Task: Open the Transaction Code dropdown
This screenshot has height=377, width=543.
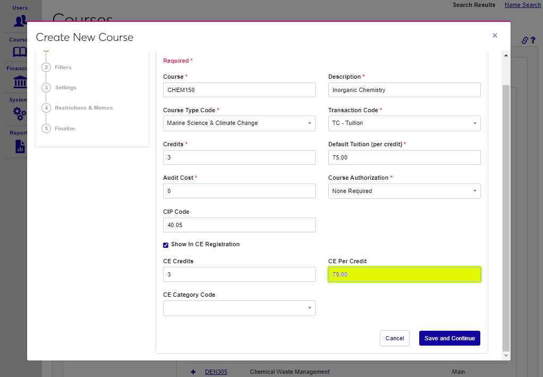Action: (x=404, y=123)
